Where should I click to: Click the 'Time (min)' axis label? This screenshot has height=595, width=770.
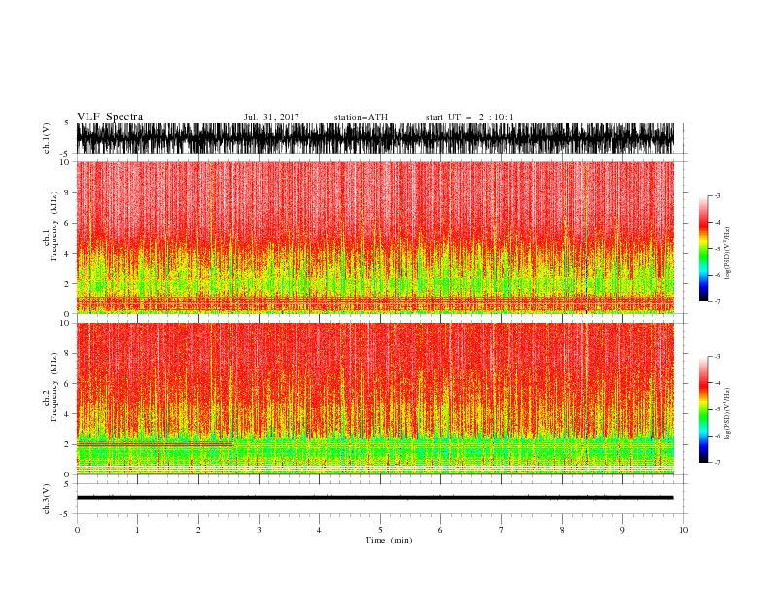pyautogui.click(x=389, y=540)
